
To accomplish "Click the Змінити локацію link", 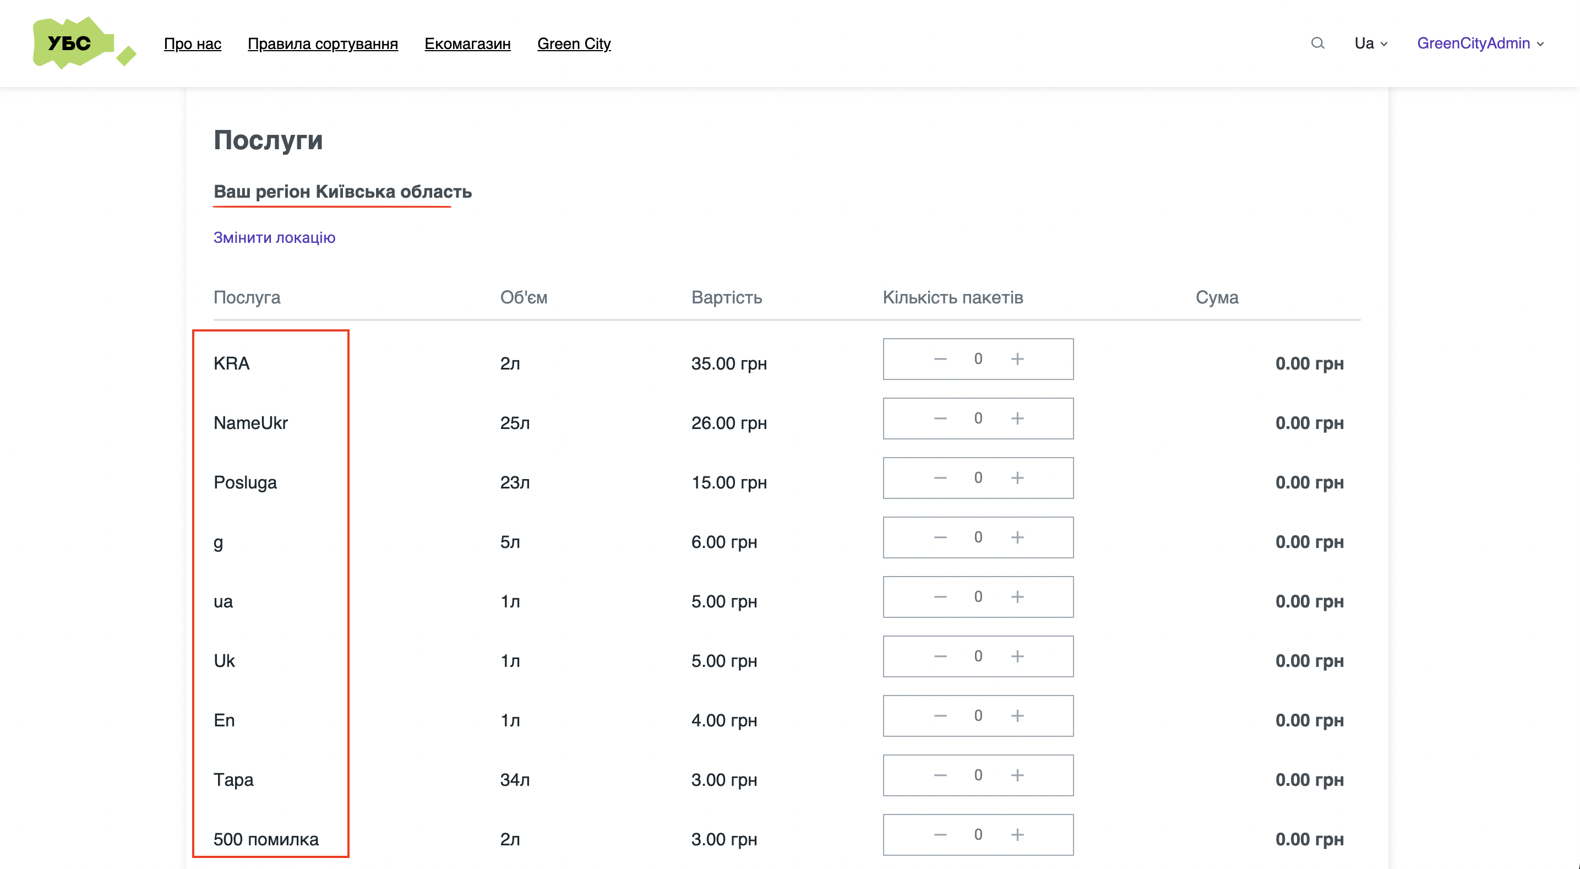I will (275, 237).
